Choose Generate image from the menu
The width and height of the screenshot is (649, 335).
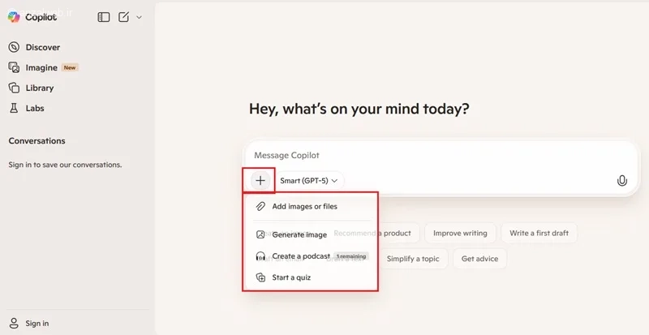point(299,234)
